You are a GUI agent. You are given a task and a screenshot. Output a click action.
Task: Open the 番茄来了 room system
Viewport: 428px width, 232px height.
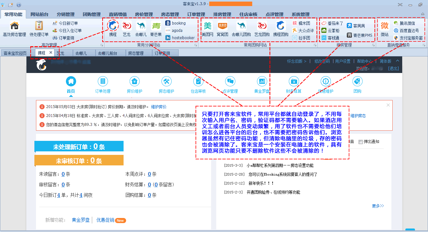coord(332,24)
